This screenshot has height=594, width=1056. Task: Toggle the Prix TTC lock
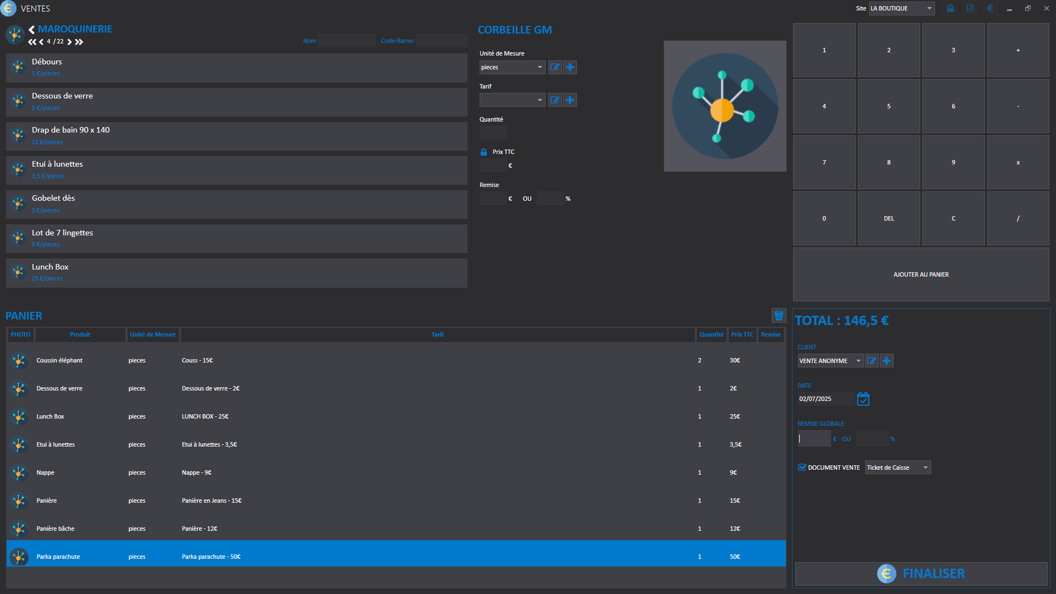click(483, 152)
